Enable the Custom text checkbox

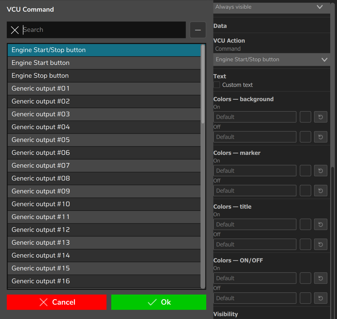[217, 85]
